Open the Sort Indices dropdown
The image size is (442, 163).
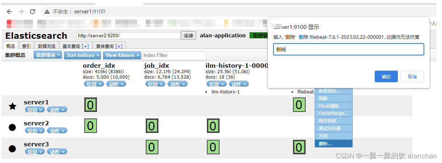(83, 55)
